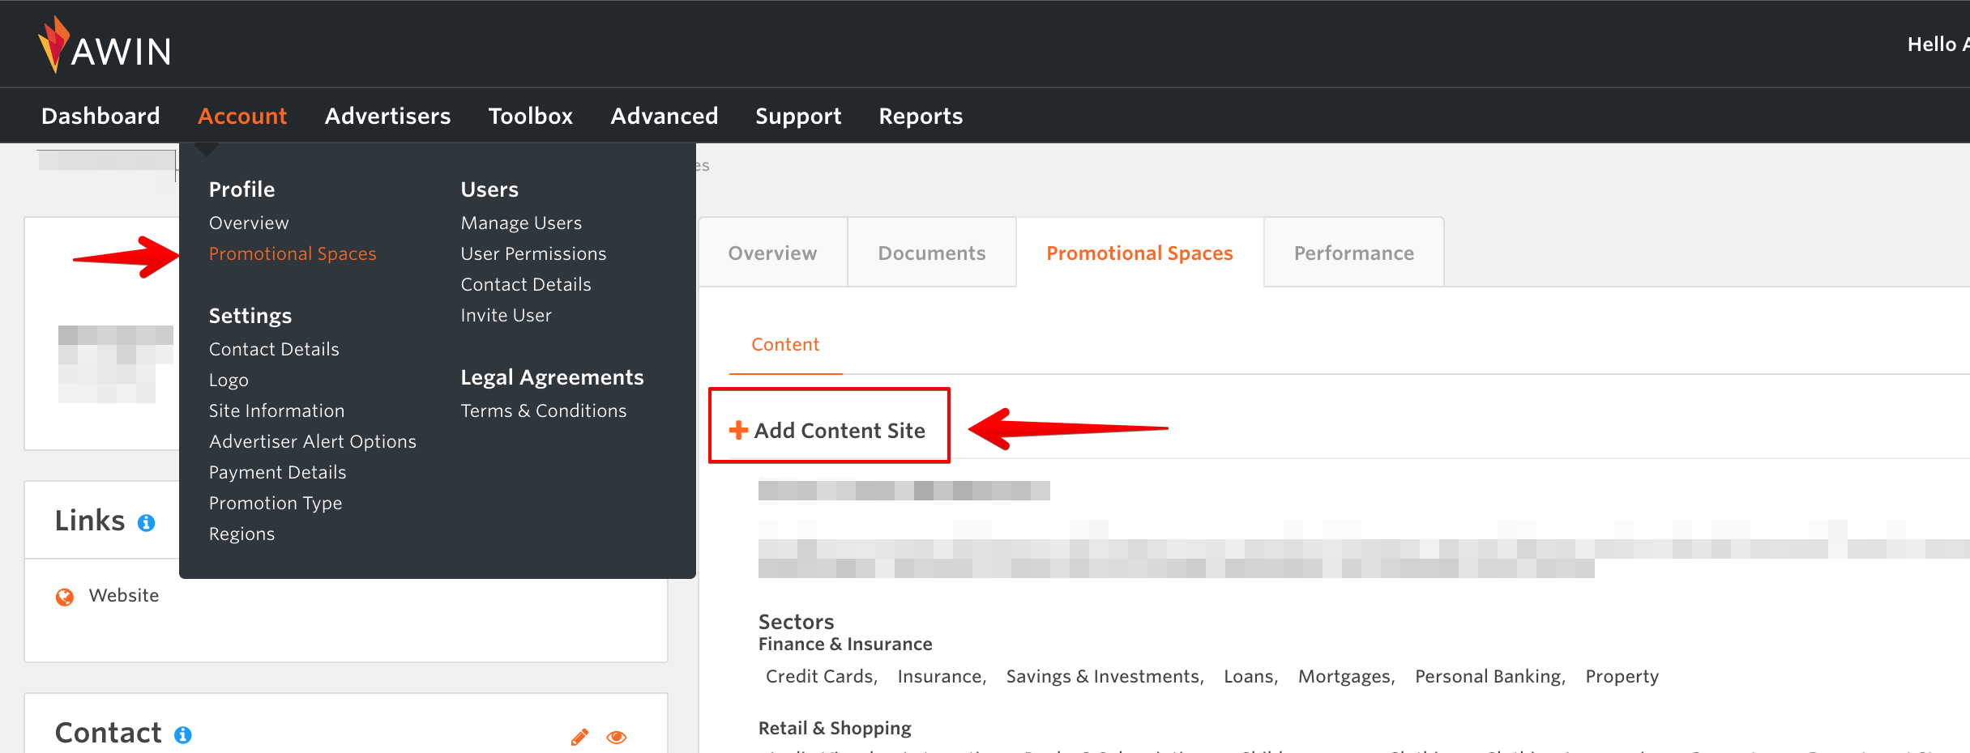The image size is (1970, 753).
Task: Toggle the eye icon in the Contact section
Action: pos(617,737)
